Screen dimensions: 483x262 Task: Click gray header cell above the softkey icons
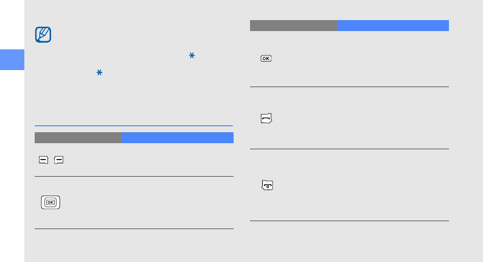tap(78, 137)
